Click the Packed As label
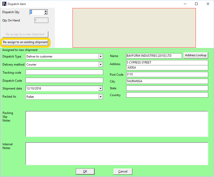 (x=9, y=97)
